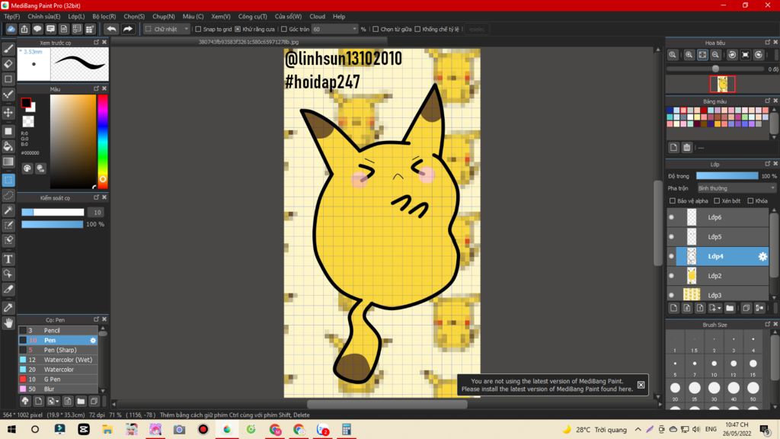Pick a hue on the rainbow color bar
Image resolution: width=780 pixels, height=439 pixels.
click(103, 141)
